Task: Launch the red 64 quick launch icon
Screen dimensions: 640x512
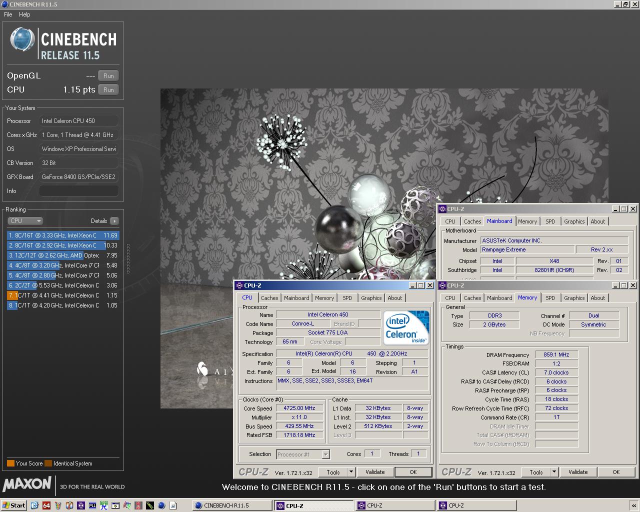Action: tap(46, 505)
